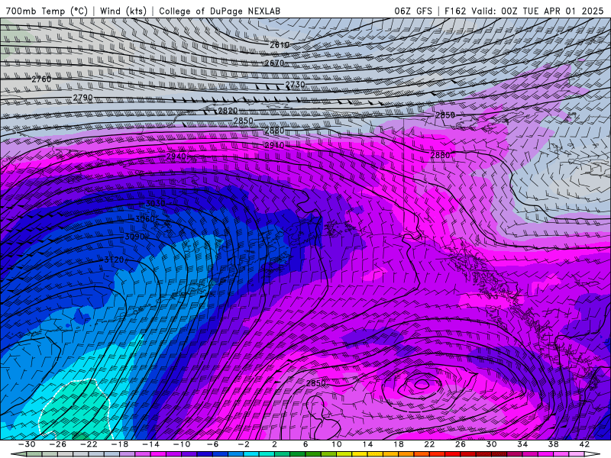Pick the 2760 contour label
The width and height of the screenshot is (611, 458).
[x=41, y=79]
